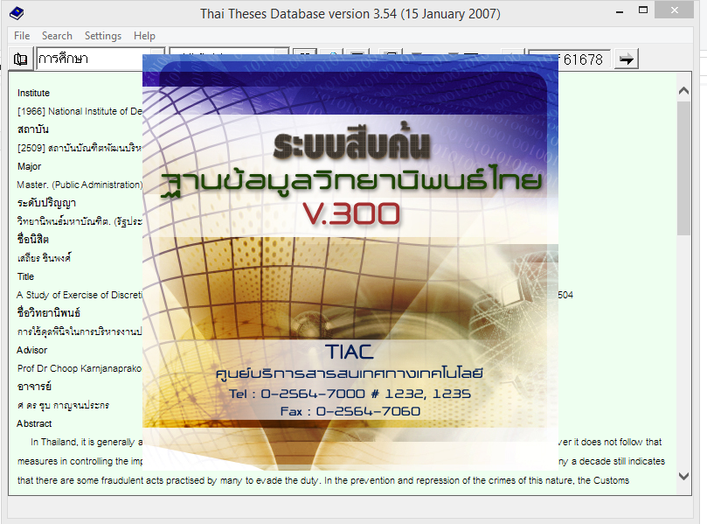Click the 'Title' field label

point(25,276)
